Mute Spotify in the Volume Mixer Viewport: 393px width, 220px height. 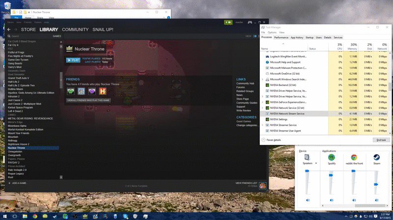[332, 200]
